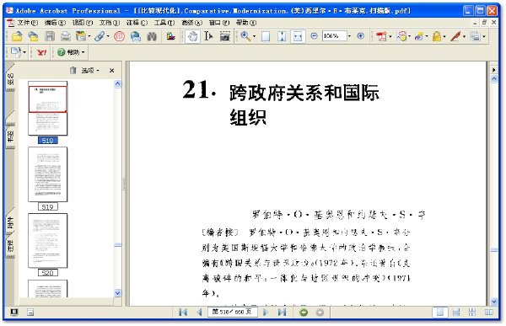Screen dimensions: 506x326
Task: Open the 工具 menu
Action: (164, 23)
